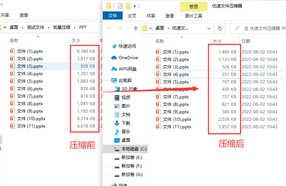
Task: Click the Back arrow in right window
Action: coord(109,29)
